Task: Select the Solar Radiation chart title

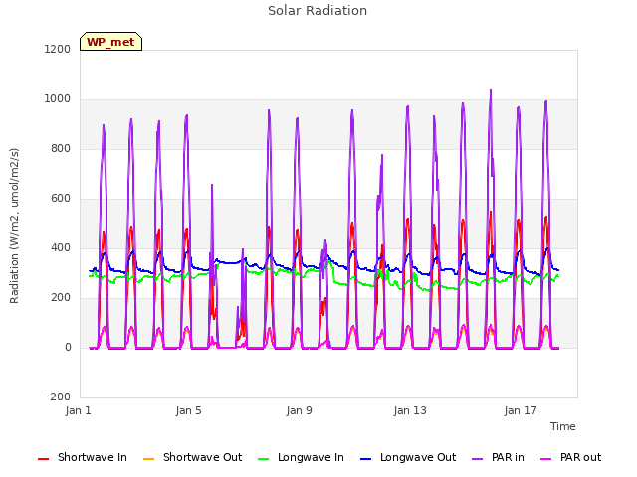Action: click(x=318, y=11)
